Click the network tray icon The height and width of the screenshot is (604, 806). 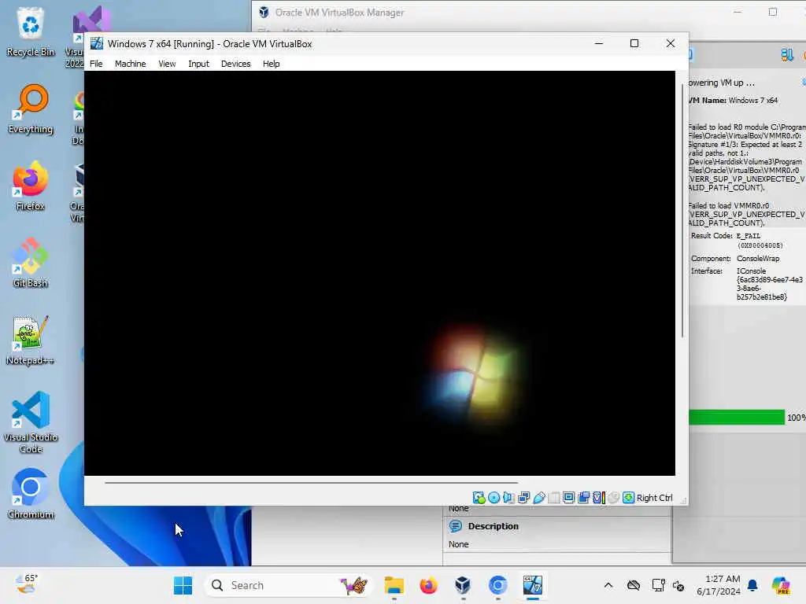click(658, 585)
